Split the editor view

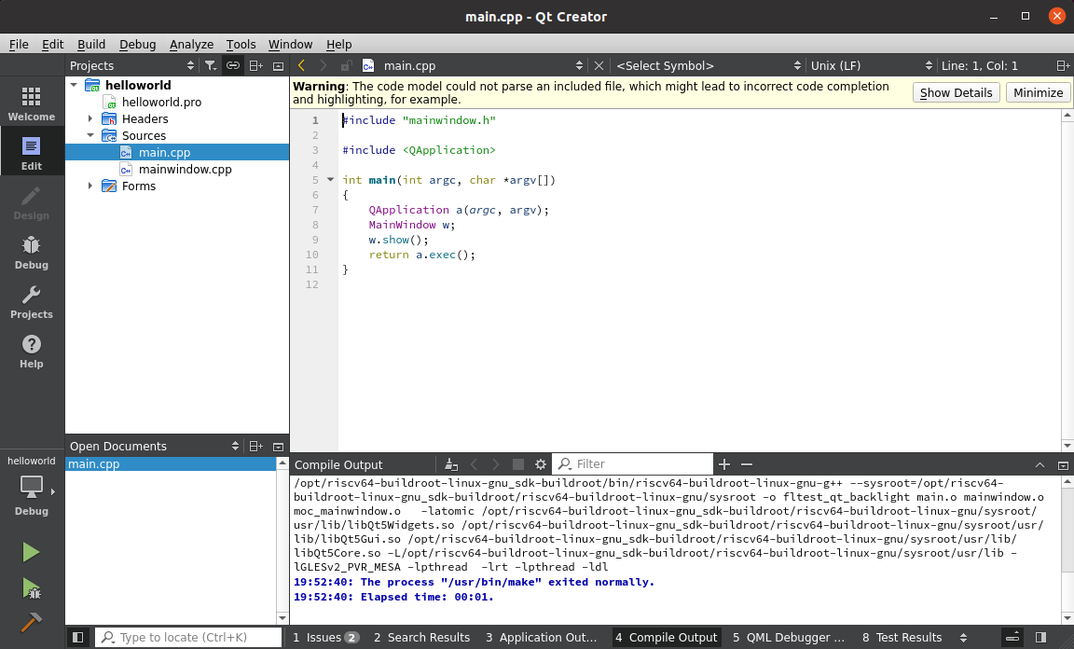[1063, 66]
